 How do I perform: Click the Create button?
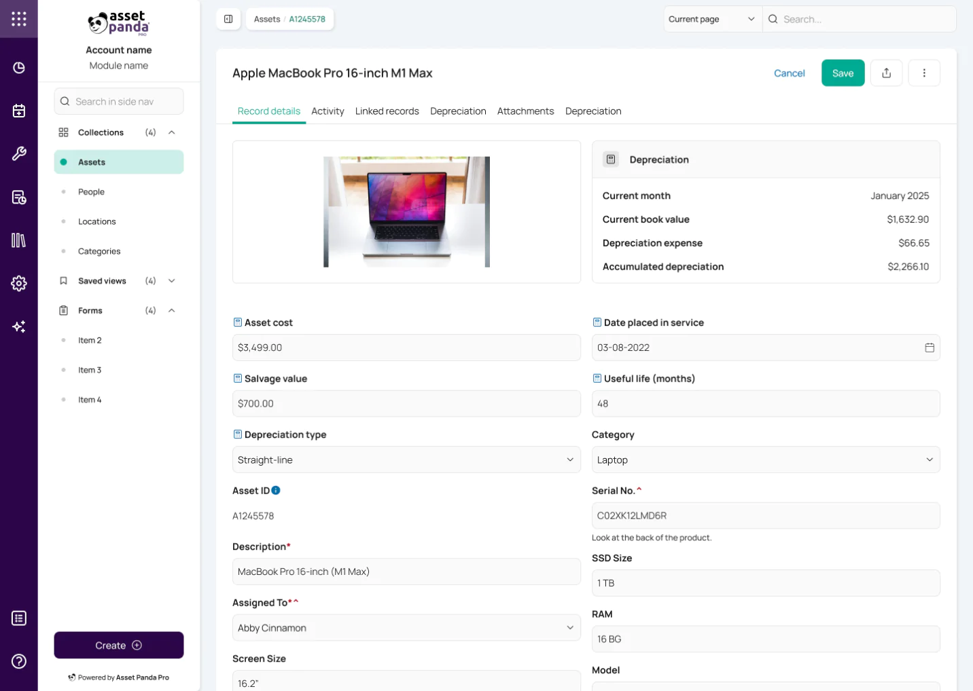tap(119, 646)
